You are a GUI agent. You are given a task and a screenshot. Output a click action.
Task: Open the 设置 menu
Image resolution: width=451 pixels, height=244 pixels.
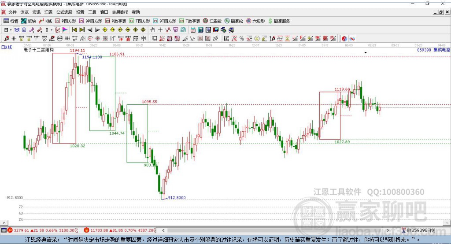80,12
